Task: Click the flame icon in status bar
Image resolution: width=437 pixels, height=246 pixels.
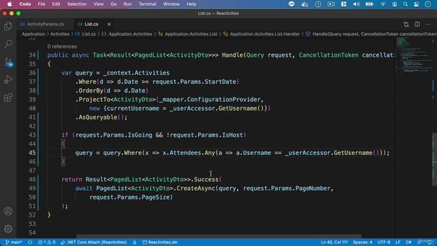Action: tap(135, 242)
